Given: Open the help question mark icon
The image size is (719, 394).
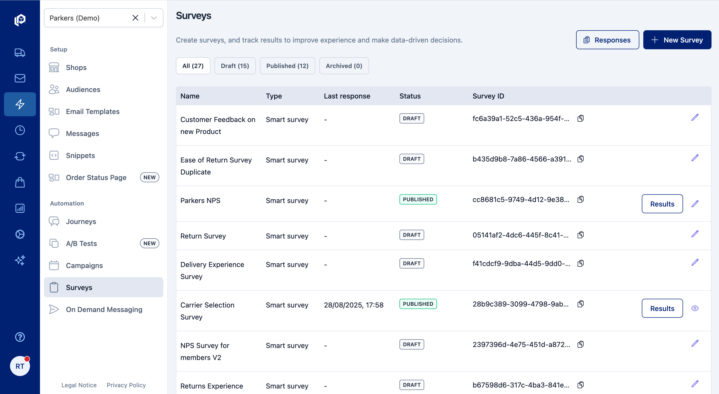Looking at the screenshot, I should pos(20,337).
